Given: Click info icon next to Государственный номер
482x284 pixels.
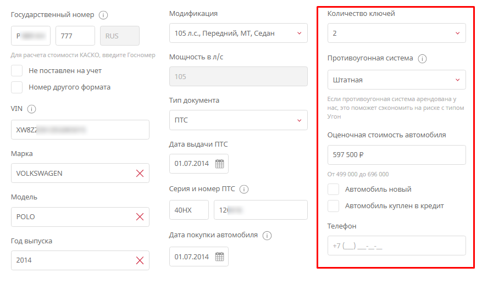Looking at the screenshot, I should click(x=103, y=15).
